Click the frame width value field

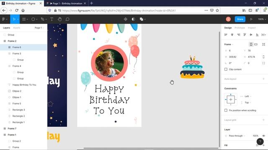click(233, 57)
